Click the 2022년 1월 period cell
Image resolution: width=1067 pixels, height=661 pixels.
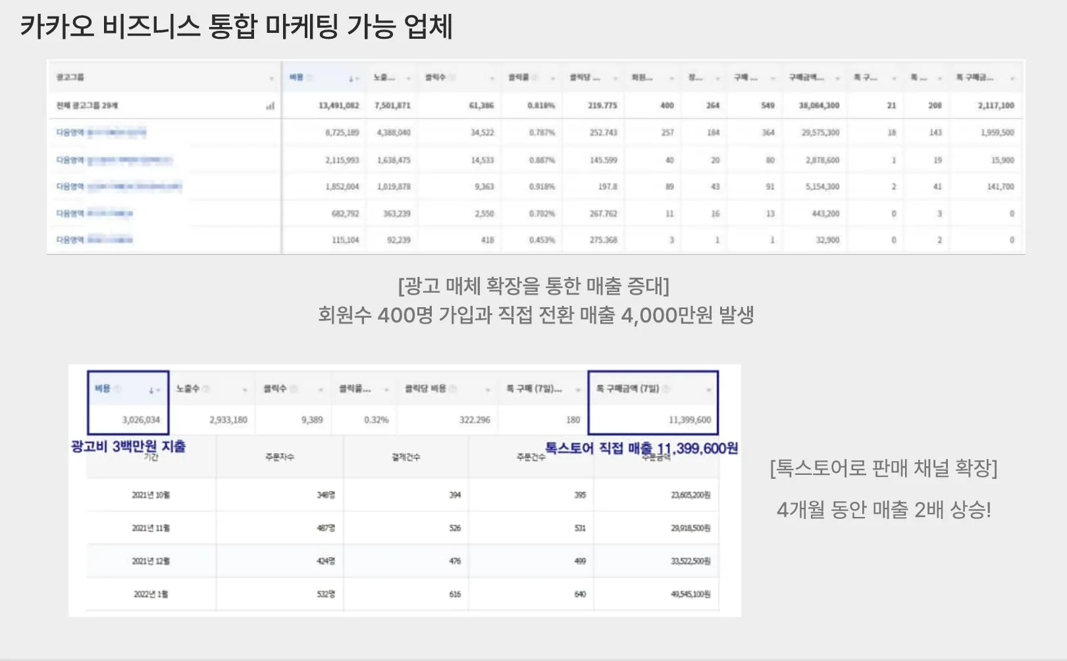[151, 594]
